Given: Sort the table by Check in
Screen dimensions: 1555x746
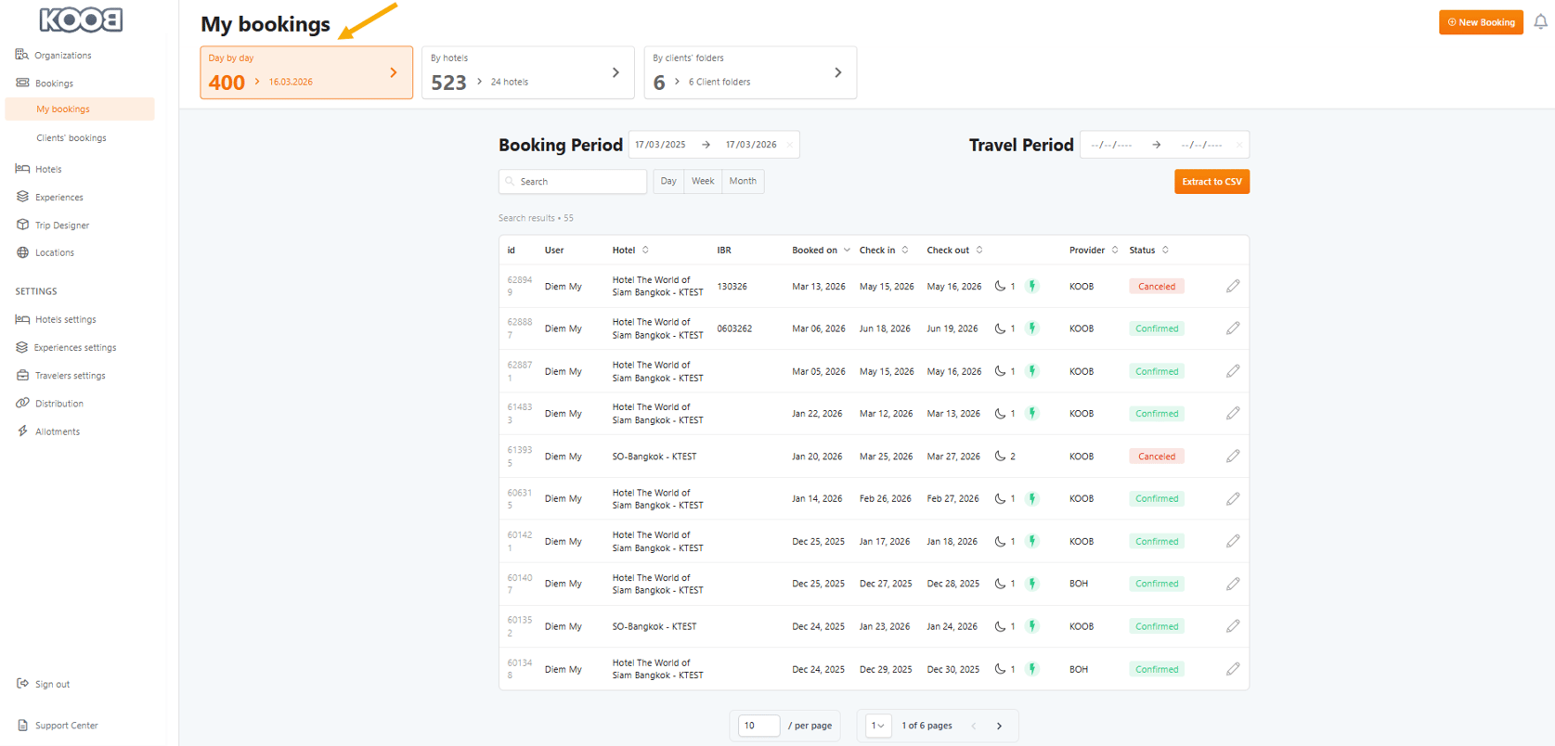Looking at the screenshot, I should [x=905, y=251].
